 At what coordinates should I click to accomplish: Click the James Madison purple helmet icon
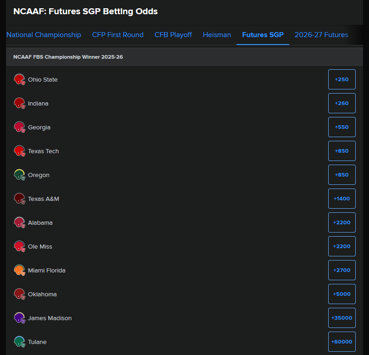[20, 318]
